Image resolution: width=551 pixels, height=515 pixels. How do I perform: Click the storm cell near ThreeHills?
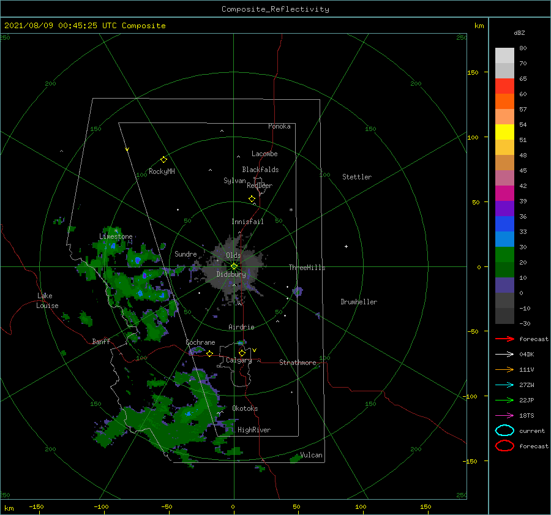[x=298, y=291]
